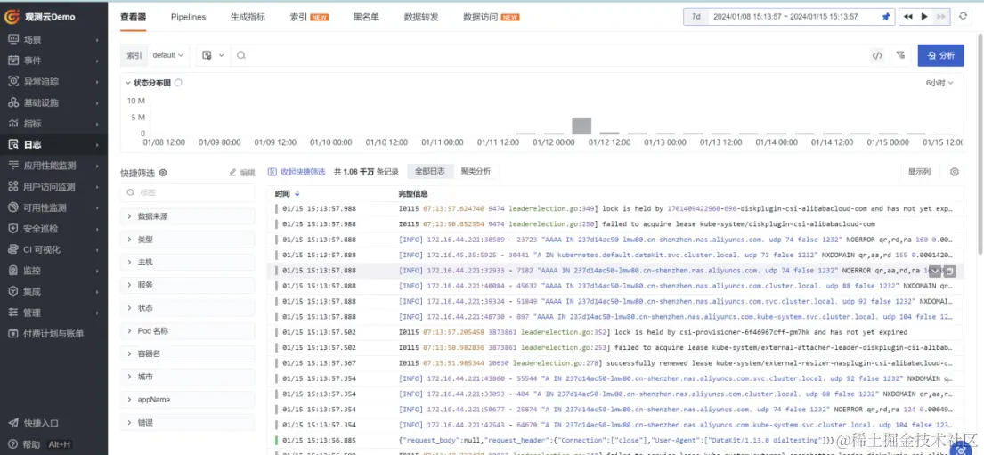984x455 pixels.
Task: Expand the 错误 filter
Action: point(188,422)
